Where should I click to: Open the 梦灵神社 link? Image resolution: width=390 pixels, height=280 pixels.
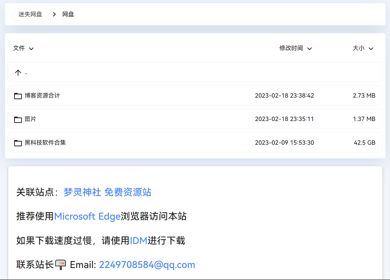pyautogui.click(x=82, y=192)
